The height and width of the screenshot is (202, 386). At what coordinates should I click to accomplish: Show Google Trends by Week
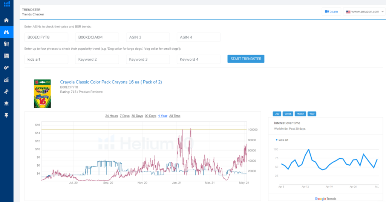[288, 113]
